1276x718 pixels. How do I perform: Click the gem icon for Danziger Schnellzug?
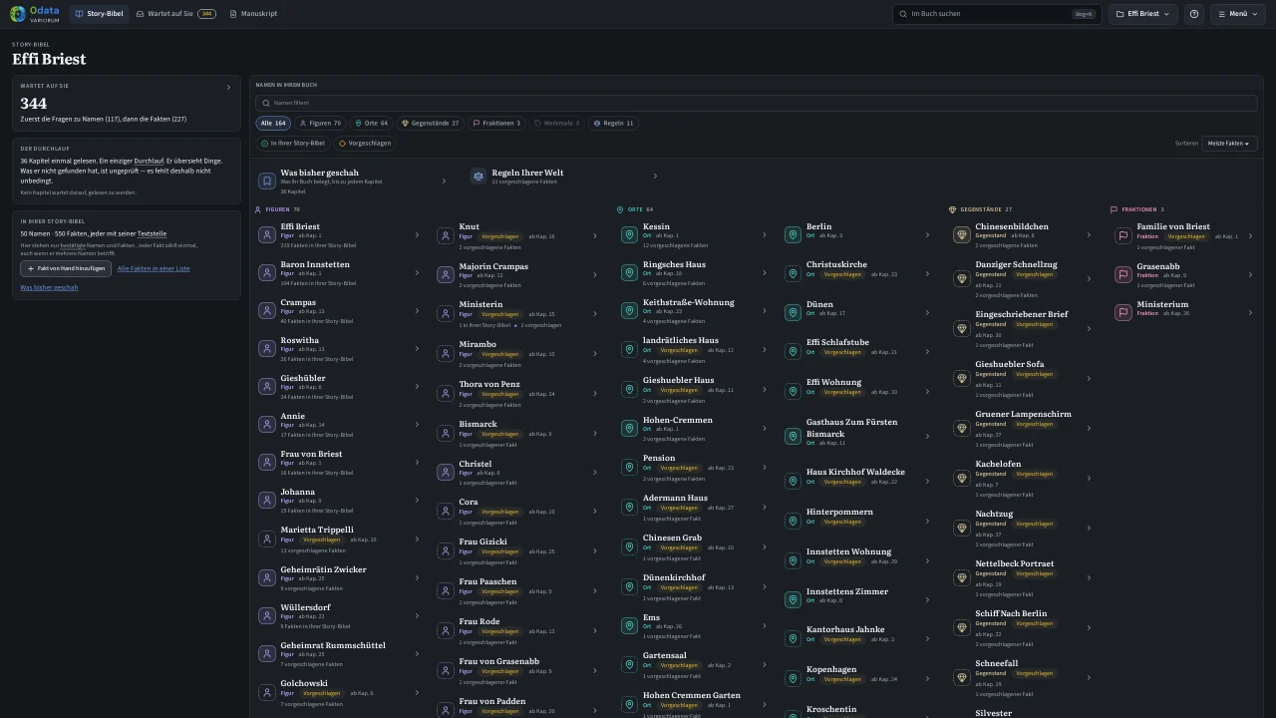click(962, 279)
